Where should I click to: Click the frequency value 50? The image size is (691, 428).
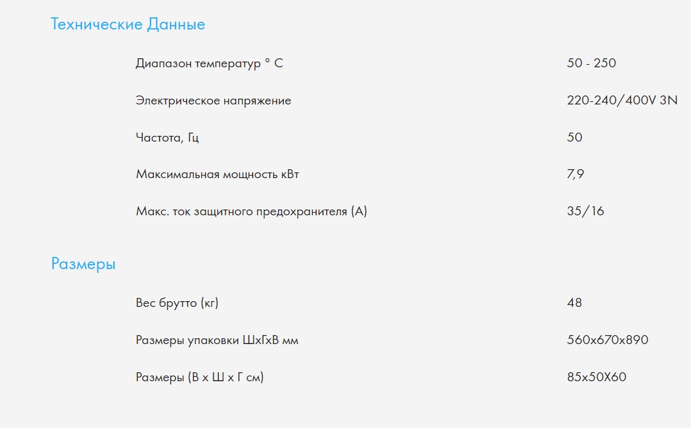tap(574, 138)
